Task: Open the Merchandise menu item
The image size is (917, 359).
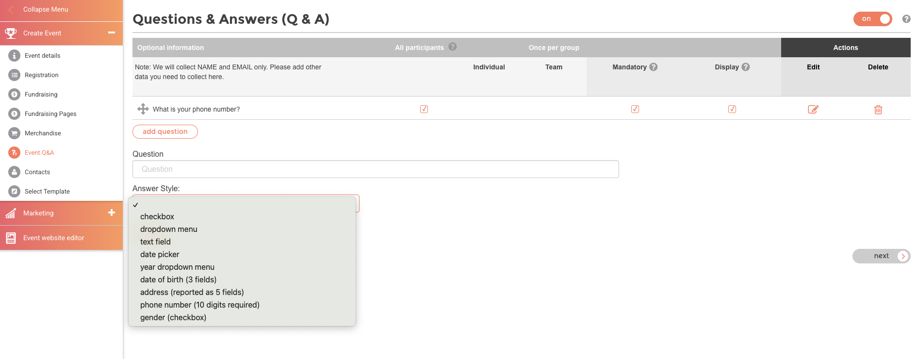Action: click(43, 133)
